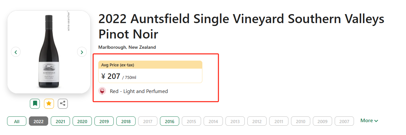Select the 2022 vintage tab
Viewport: 406px width, 135px height.
[x=39, y=121]
